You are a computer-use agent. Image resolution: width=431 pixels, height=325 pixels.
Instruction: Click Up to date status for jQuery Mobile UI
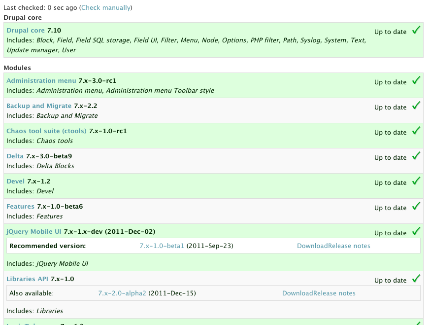(x=390, y=233)
